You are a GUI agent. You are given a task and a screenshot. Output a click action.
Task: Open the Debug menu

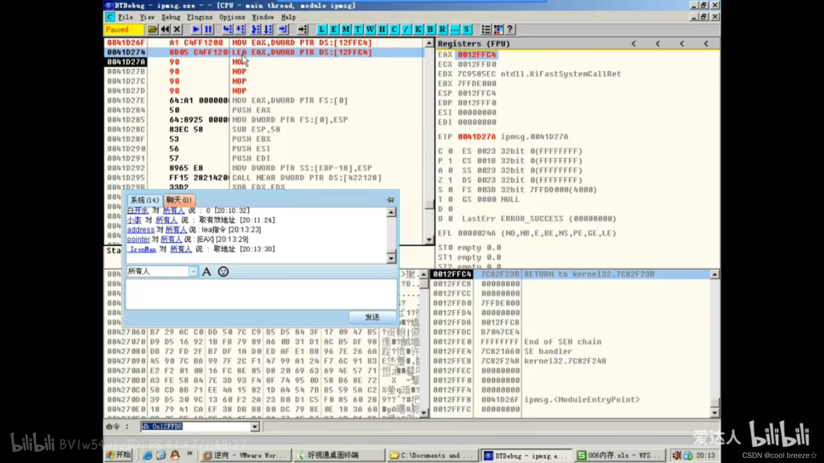tap(171, 17)
